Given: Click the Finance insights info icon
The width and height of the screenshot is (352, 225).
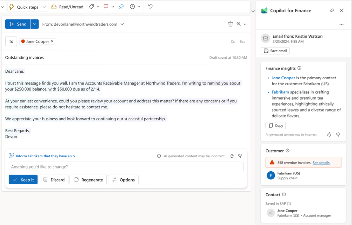Looking at the screenshot, I should click(299, 68).
